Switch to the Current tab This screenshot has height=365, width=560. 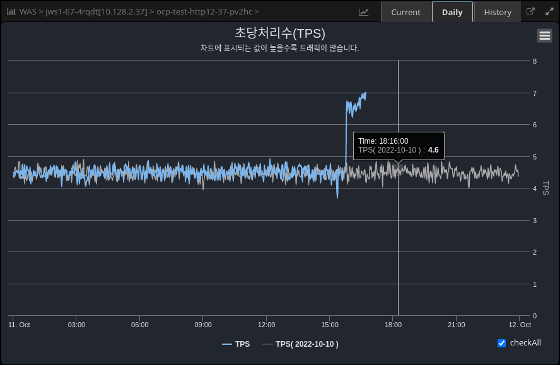click(x=405, y=12)
